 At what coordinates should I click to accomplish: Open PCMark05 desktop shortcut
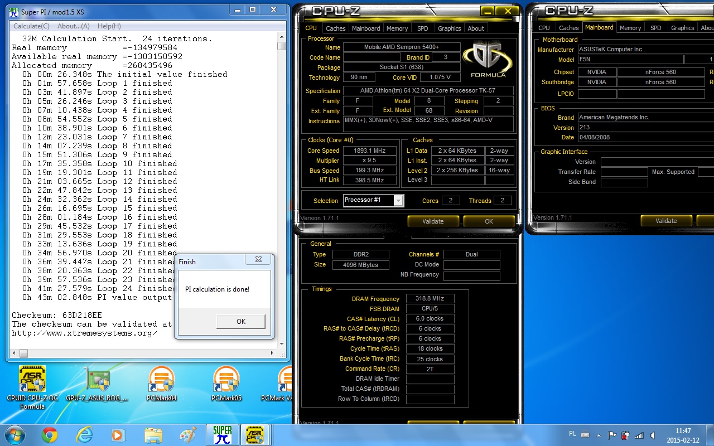[226, 385]
